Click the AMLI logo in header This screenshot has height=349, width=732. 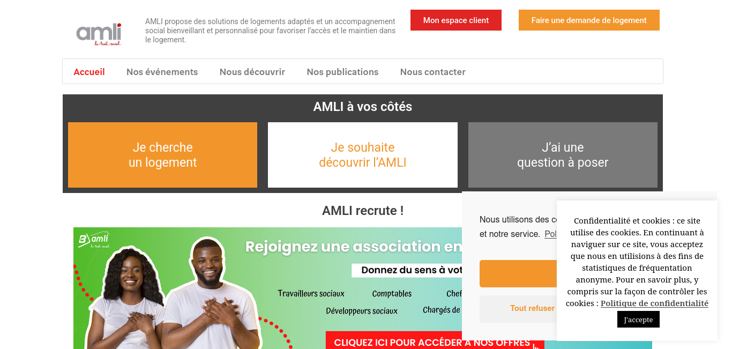tap(99, 34)
